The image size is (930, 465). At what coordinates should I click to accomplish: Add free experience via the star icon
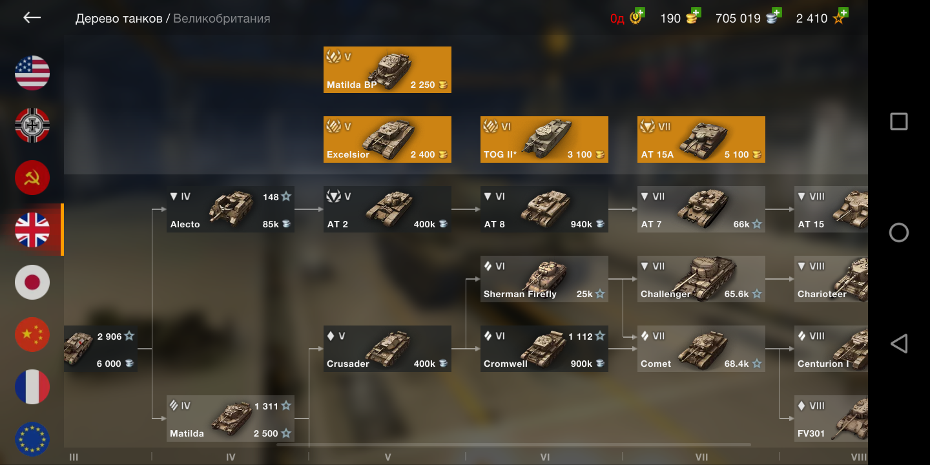(840, 17)
